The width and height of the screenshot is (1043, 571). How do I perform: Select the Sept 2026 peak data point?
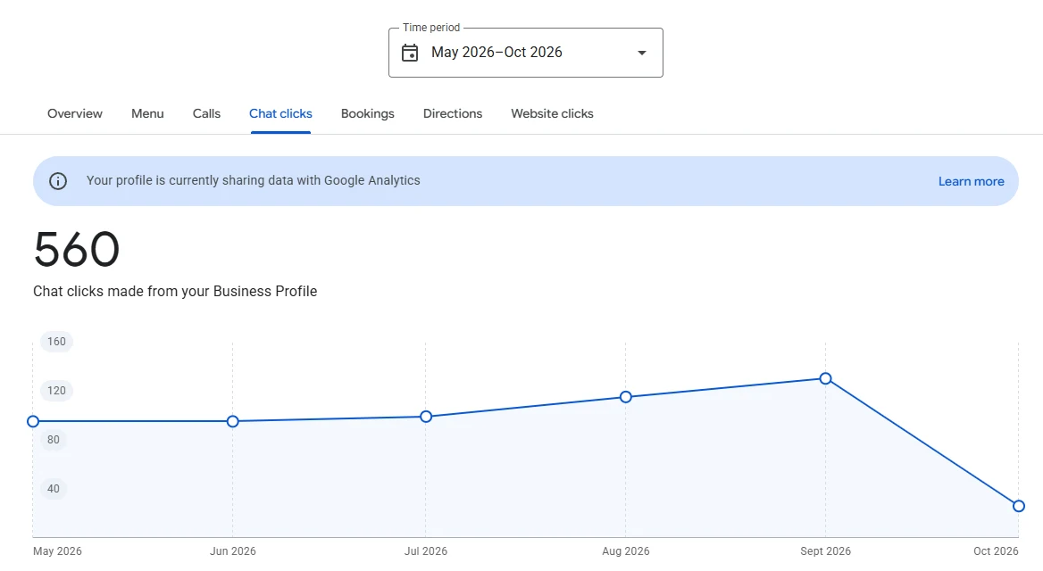825,378
